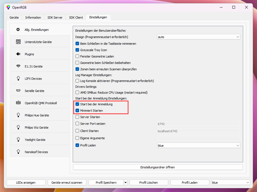Check Server Port setzen
The image size is (257, 192).
click(x=77, y=124)
